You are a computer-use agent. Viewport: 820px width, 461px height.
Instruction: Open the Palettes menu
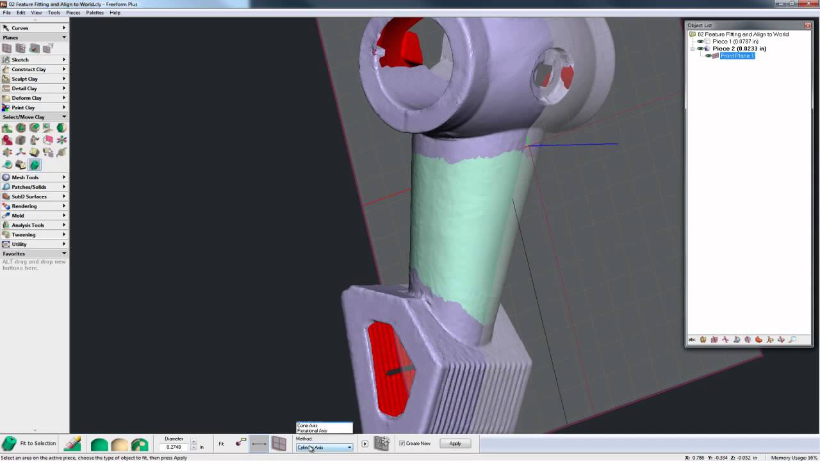pos(95,13)
